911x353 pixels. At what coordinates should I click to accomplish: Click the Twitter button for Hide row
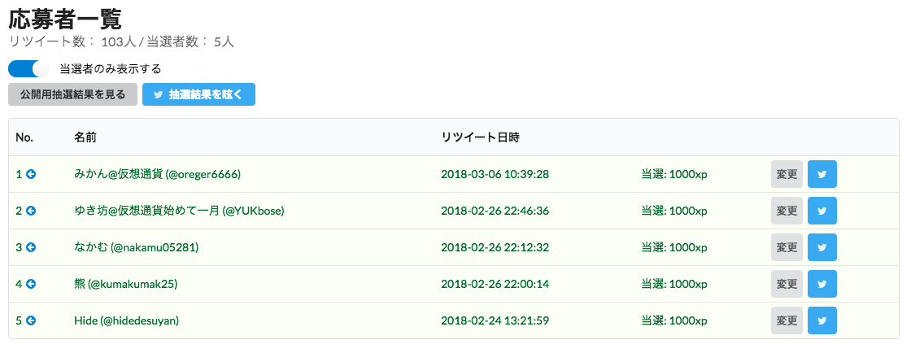(822, 320)
